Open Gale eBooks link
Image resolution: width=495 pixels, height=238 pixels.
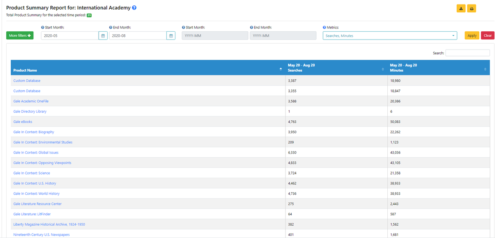click(x=23, y=122)
